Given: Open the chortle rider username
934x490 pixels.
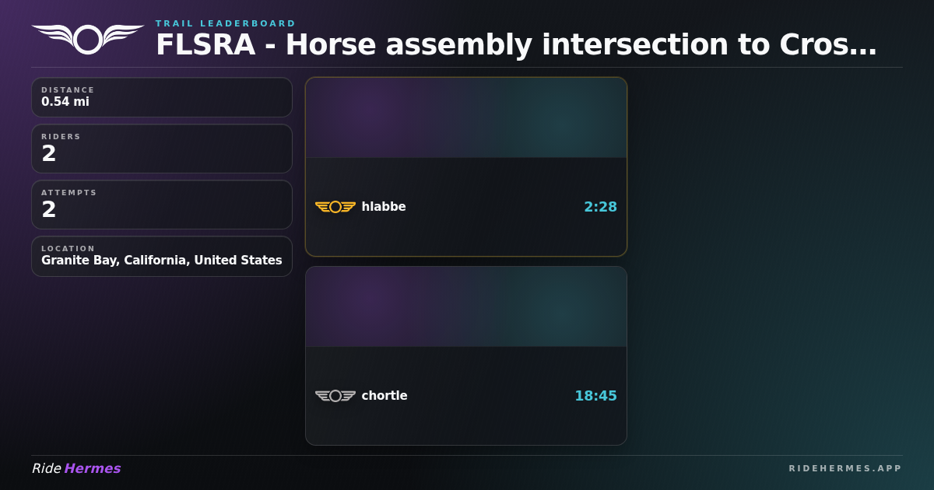Looking at the screenshot, I should [x=384, y=396].
